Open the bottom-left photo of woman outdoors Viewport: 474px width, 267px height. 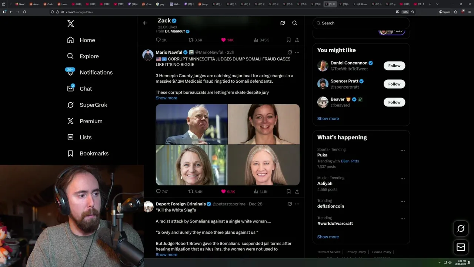point(191,165)
